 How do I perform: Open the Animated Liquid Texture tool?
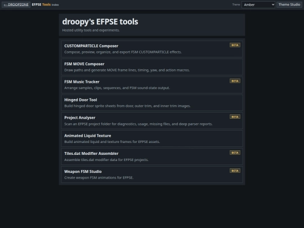(x=152, y=138)
